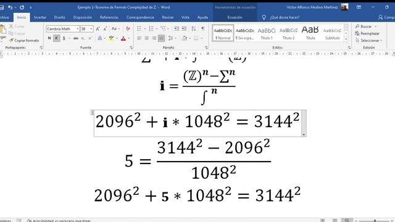The height and width of the screenshot is (222, 395).
Task: Toggle bold (N) formatting
Action: pos(49,38)
